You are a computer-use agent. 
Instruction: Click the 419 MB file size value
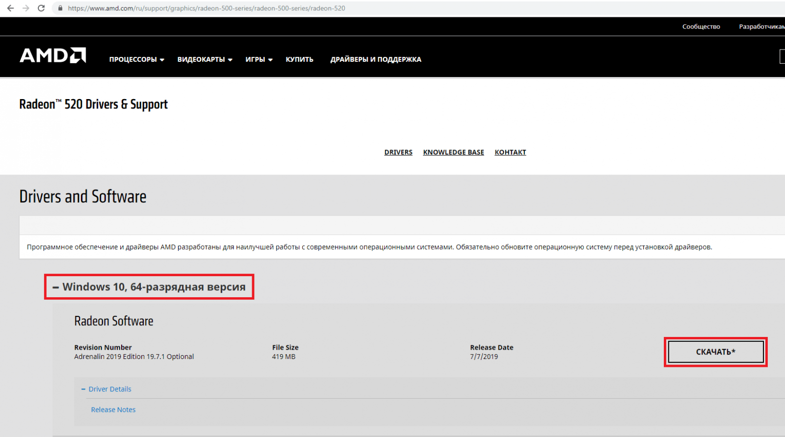coord(284,357)
